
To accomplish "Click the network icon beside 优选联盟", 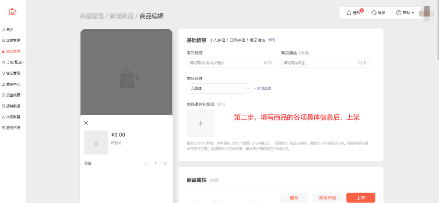I will [3, 117].
